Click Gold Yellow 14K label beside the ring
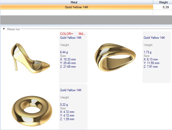 click(154, 38)
